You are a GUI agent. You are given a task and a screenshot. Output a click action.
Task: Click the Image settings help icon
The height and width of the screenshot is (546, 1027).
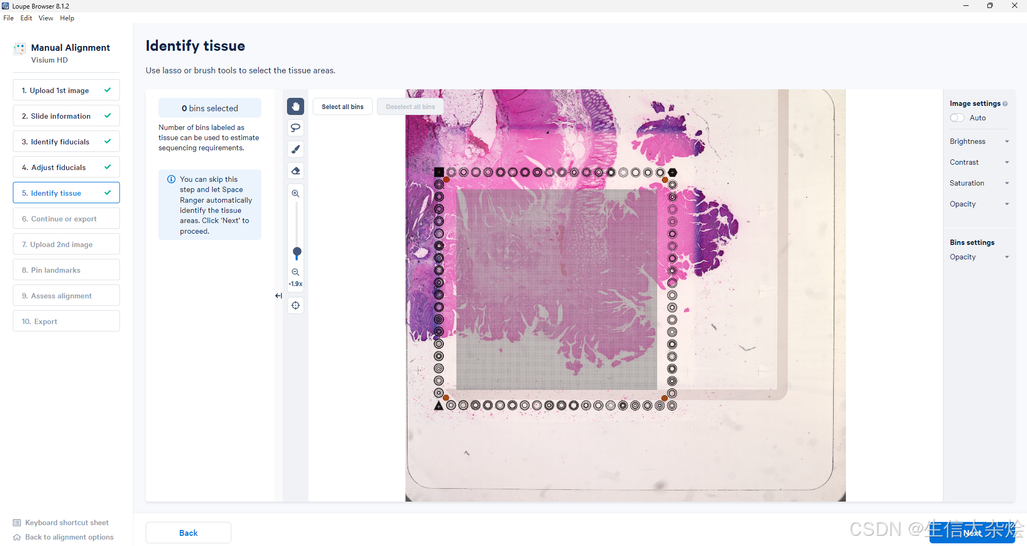(x=1005, y=104)
